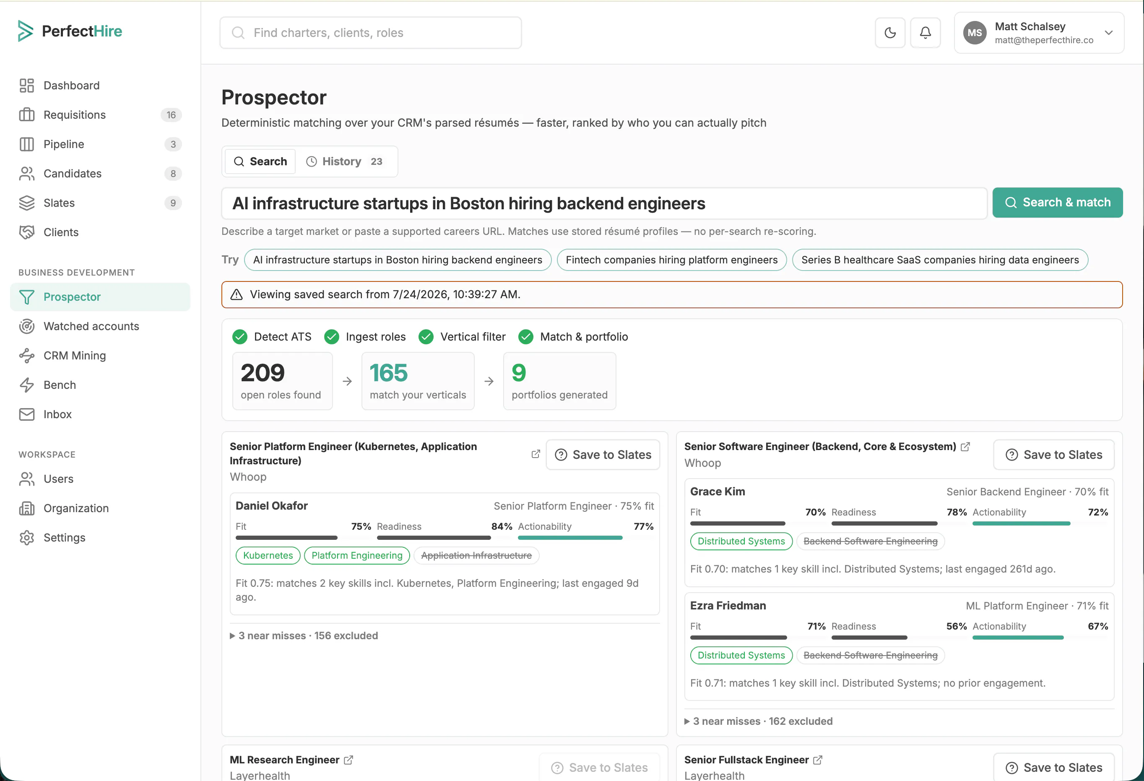
Task: Click the 9 portfolios generated stat
Action: (559, 381)
